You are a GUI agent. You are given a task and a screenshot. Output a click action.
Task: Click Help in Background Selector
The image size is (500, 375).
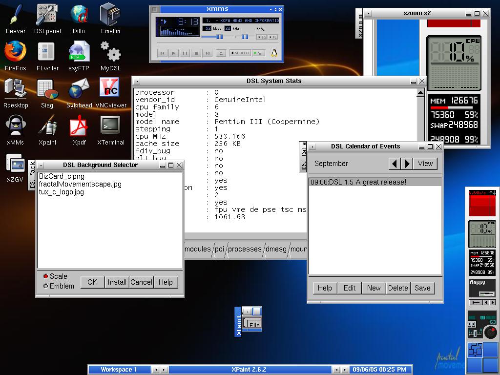(x=166, y=282)
